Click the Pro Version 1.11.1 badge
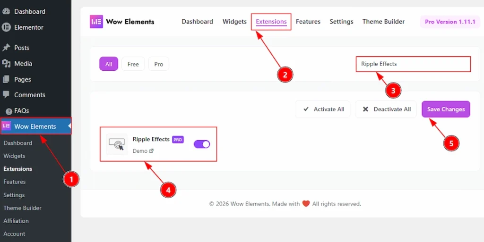484x242 pixels. pos(450,22)
